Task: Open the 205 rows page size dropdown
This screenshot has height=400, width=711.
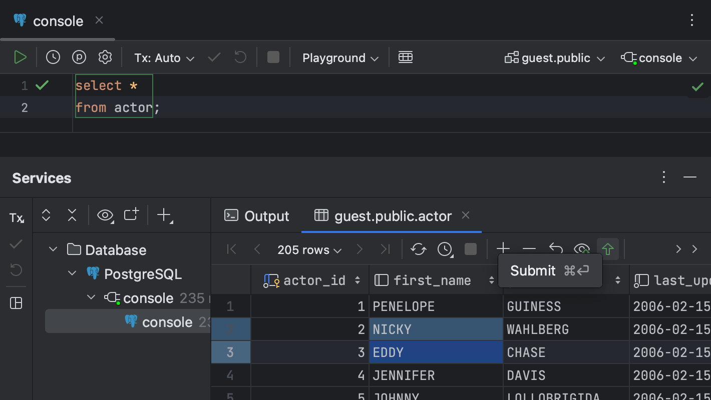Action: pos(309,249)
